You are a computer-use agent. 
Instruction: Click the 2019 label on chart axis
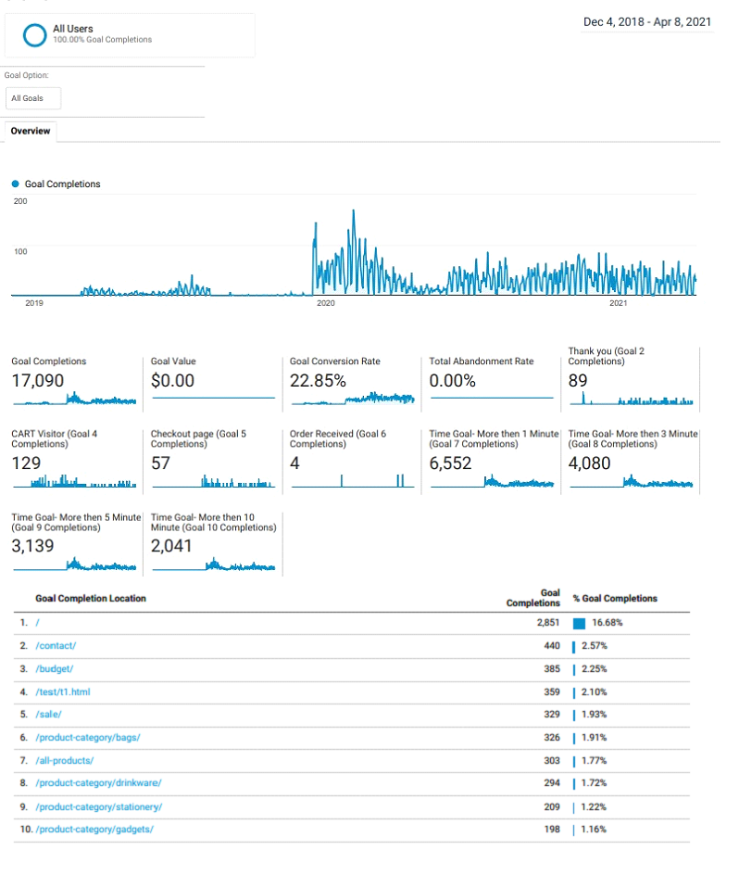coord(34,303)
